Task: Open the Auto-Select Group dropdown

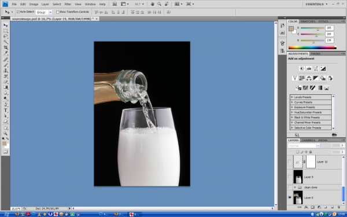Action: [50, 12]
